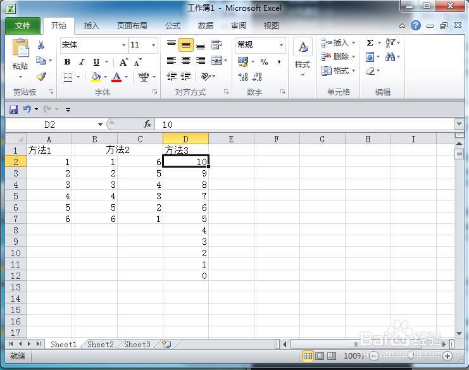Toggle Middle Align highlighted button
Image resolution: width=469 pixels, height=370 pixels.
(186, 45)
